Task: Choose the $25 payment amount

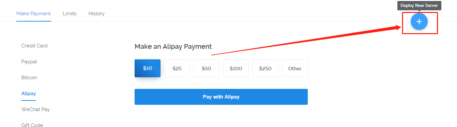Action: 177,68
